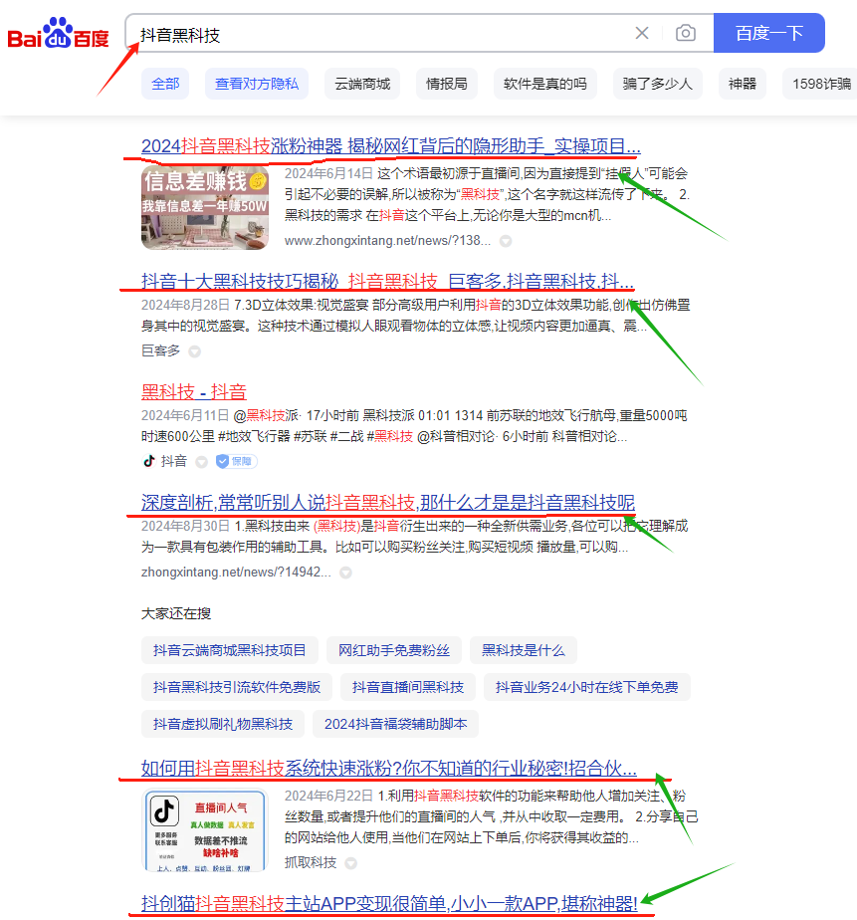Search related term 抖音业务24小时在线下单免费
The width and height of the screenshot is (857, 920).
click(x=586, y=687)
